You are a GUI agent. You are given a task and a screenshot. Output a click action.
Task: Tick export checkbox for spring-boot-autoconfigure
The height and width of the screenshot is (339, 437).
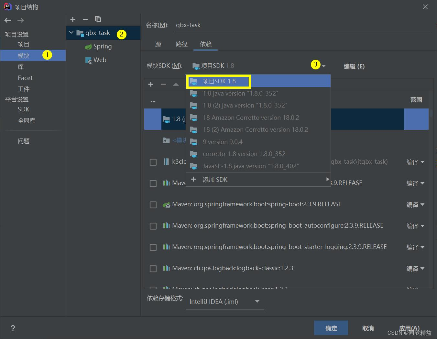153,226
